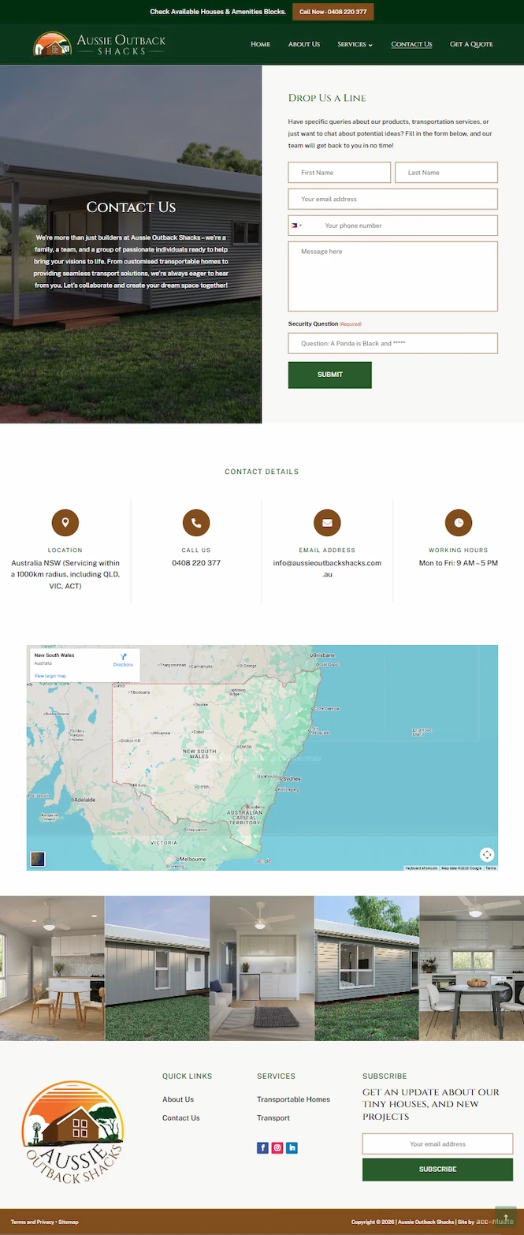Open the phone country flag selector
Image resolution: width=524 pixels, height=1235 pixels.
[x=296, y=226]
